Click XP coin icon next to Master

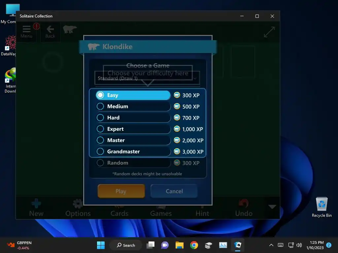coord(177,140)
